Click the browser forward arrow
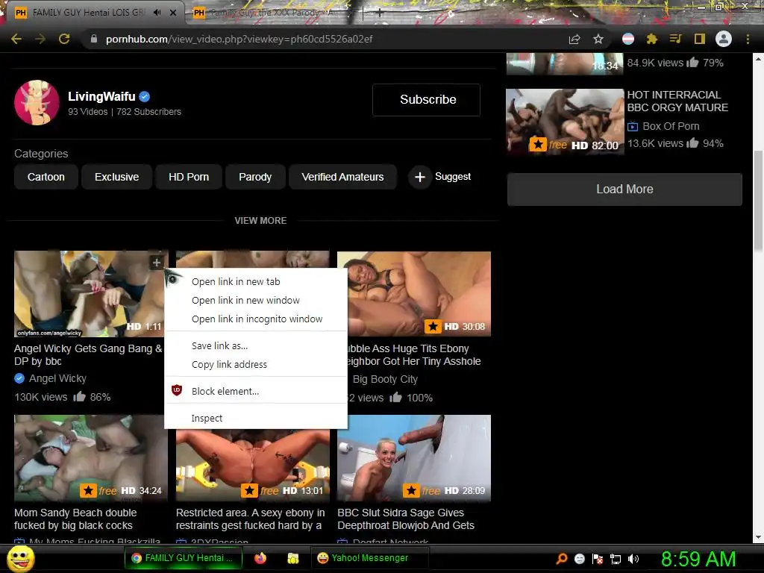Image resolution: width=764 pixels, height=573 pixels. tap(40, 39)
